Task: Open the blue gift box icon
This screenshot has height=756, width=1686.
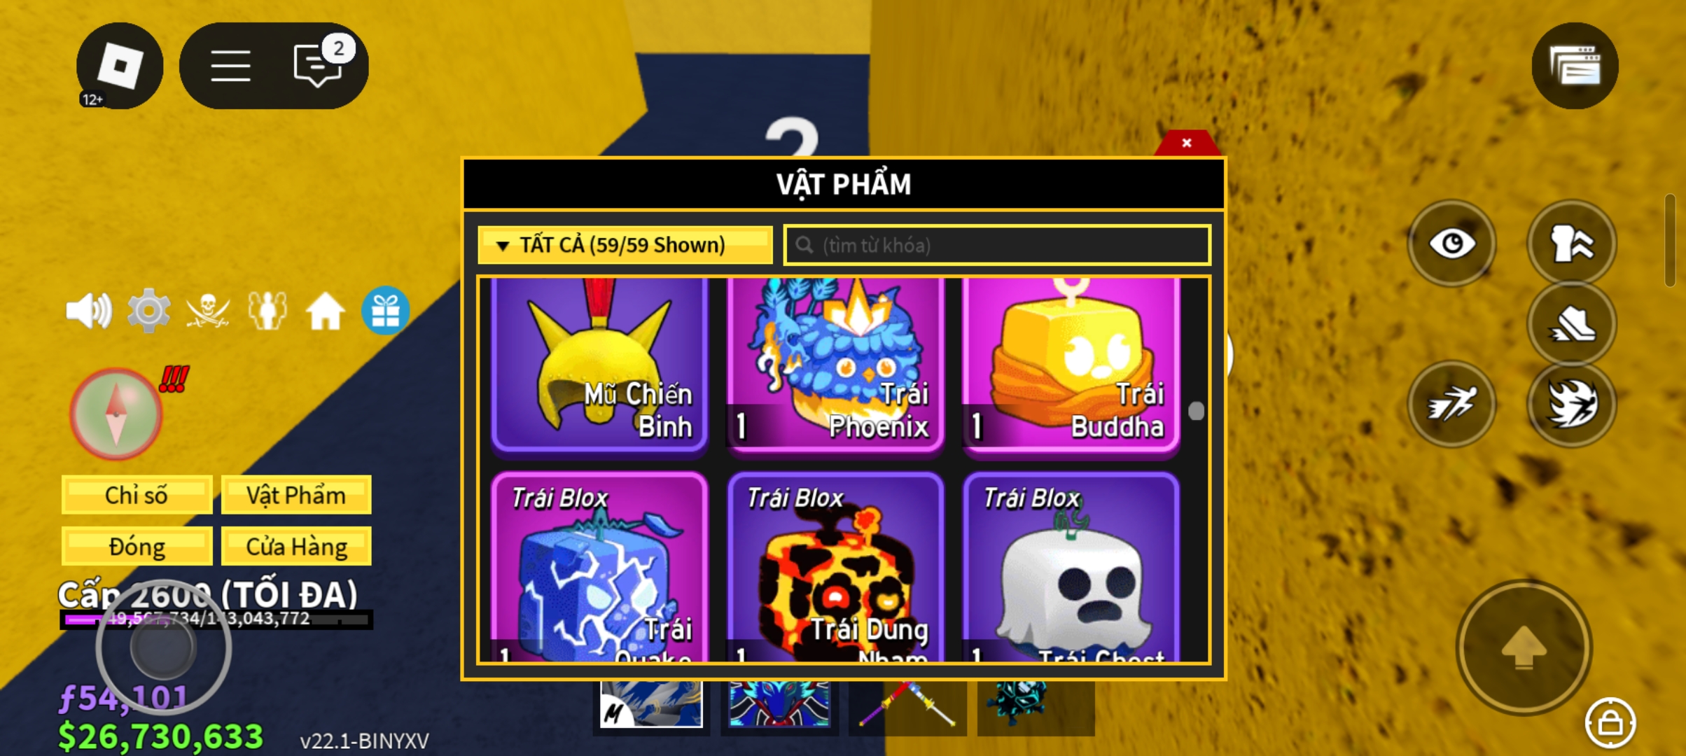Action: [385, 310]
